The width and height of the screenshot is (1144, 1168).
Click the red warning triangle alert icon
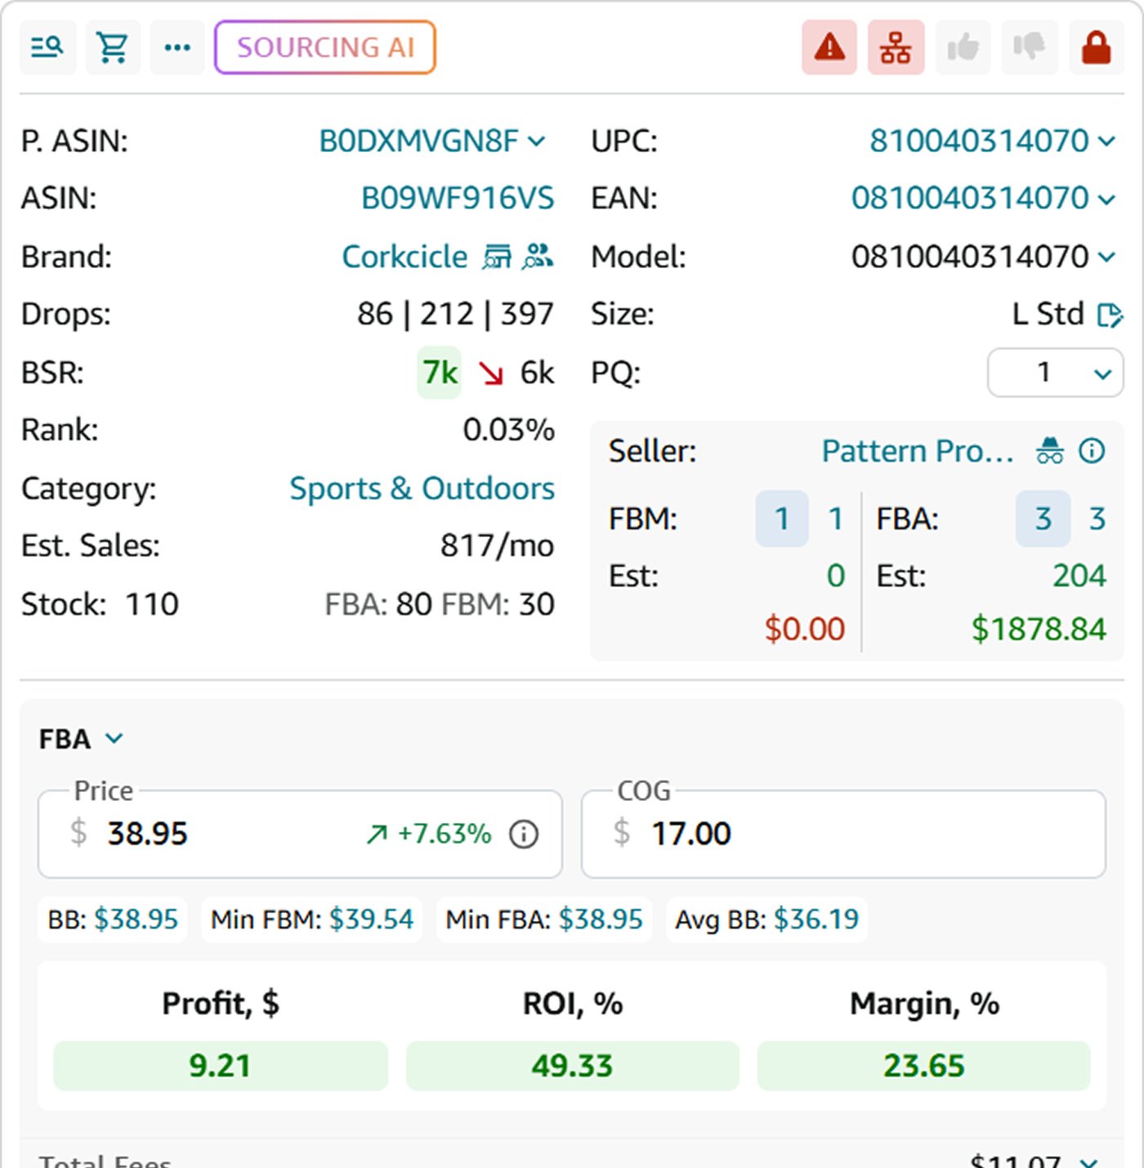[829, 47]
